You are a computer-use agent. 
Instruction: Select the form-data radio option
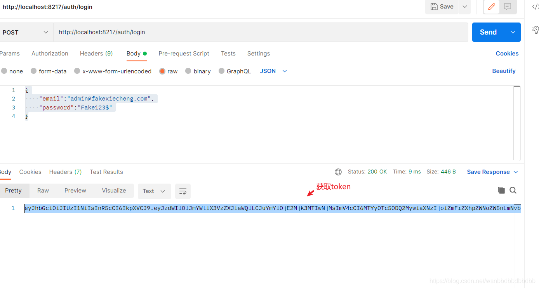click(34, 71)
